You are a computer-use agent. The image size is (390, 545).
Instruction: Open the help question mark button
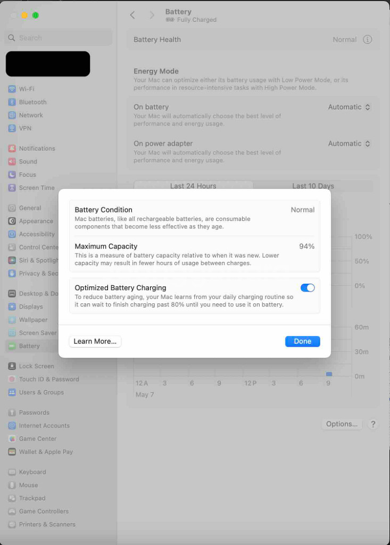(373, 424)
